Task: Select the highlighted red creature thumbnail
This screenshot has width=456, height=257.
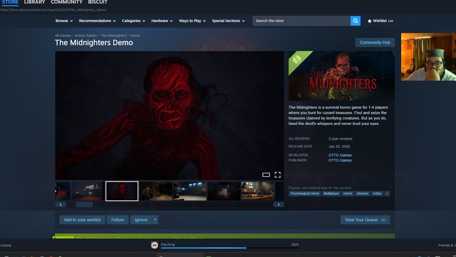Action: coord(122,191)
